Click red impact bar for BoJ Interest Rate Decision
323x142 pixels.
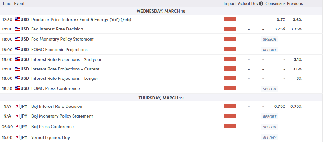(230, 106)
